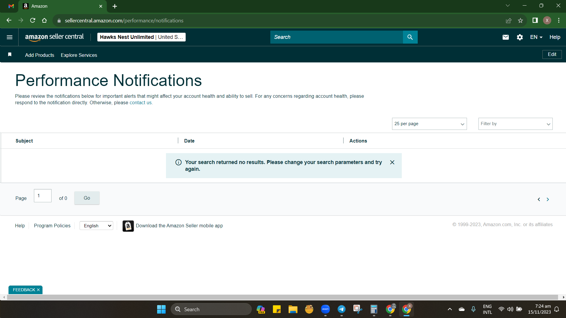Open the English footer language selector
Viewport: 566px width, 318px height.
coord(96,226)
